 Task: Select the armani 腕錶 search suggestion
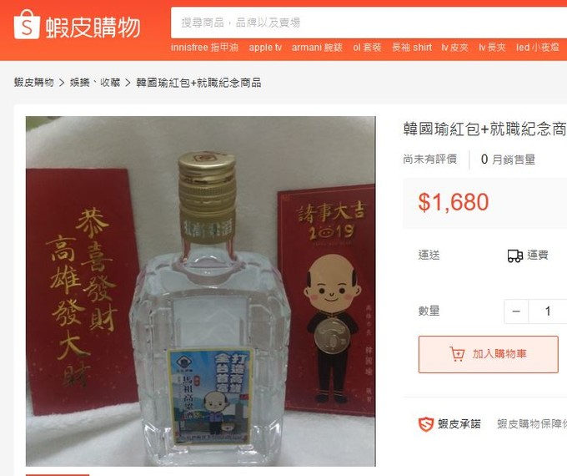(317, 48)
